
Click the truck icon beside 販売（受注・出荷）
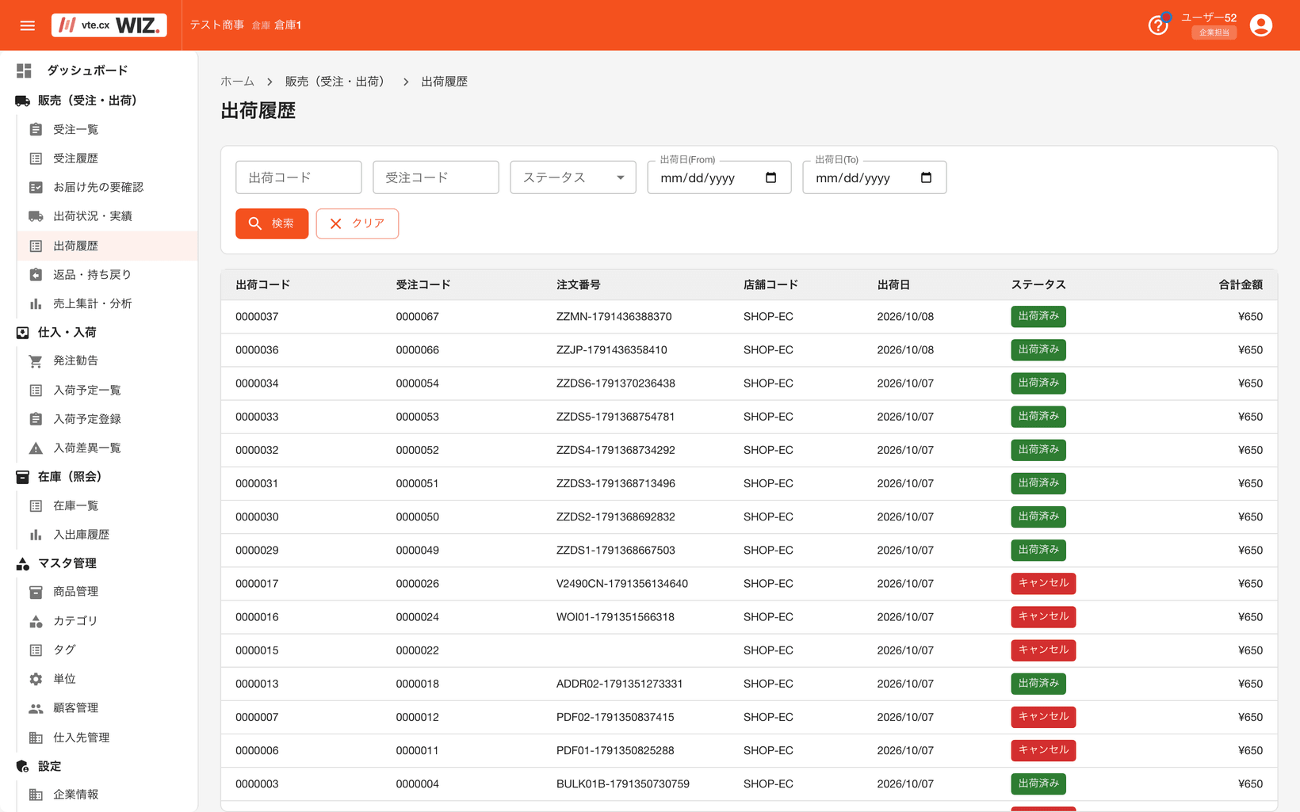tap(22, 101)
